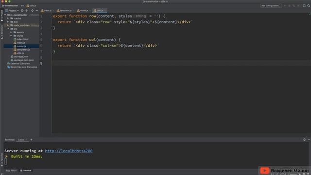The height and width of the screenshot is (175, 311).
Task: Open the Project view dropdown
Action: click(12, 11)
